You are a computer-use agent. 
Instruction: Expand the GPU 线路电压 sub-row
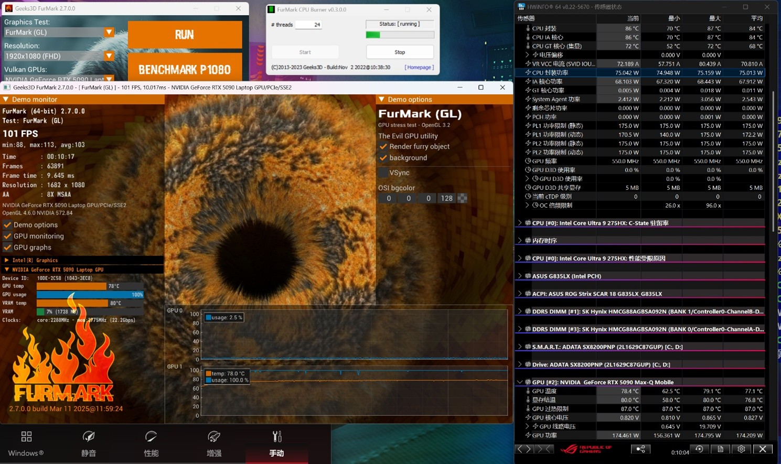[x=527, y=426]
